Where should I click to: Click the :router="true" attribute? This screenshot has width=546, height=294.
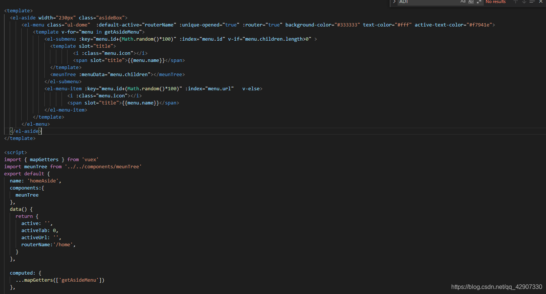point(263,25)
